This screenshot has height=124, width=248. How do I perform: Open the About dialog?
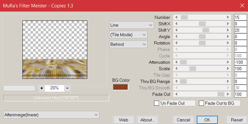pos(147,120)
